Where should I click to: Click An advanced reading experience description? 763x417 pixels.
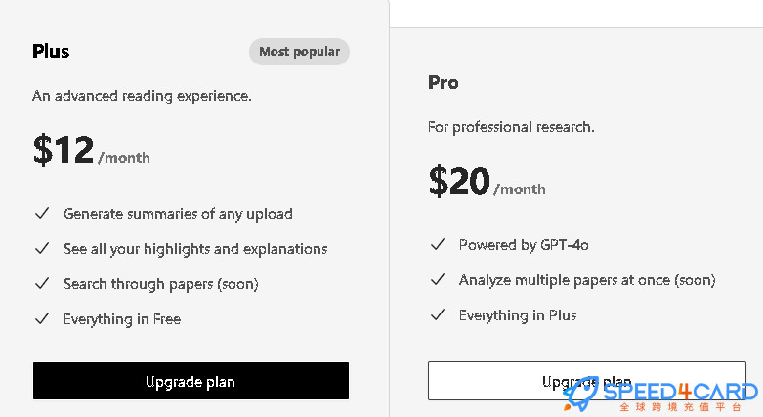click(x=142, y=96)
